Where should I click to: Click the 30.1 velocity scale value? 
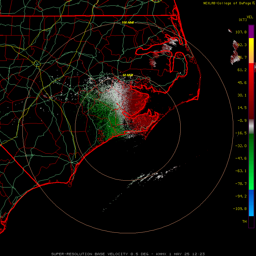click(x=242, y=95)
